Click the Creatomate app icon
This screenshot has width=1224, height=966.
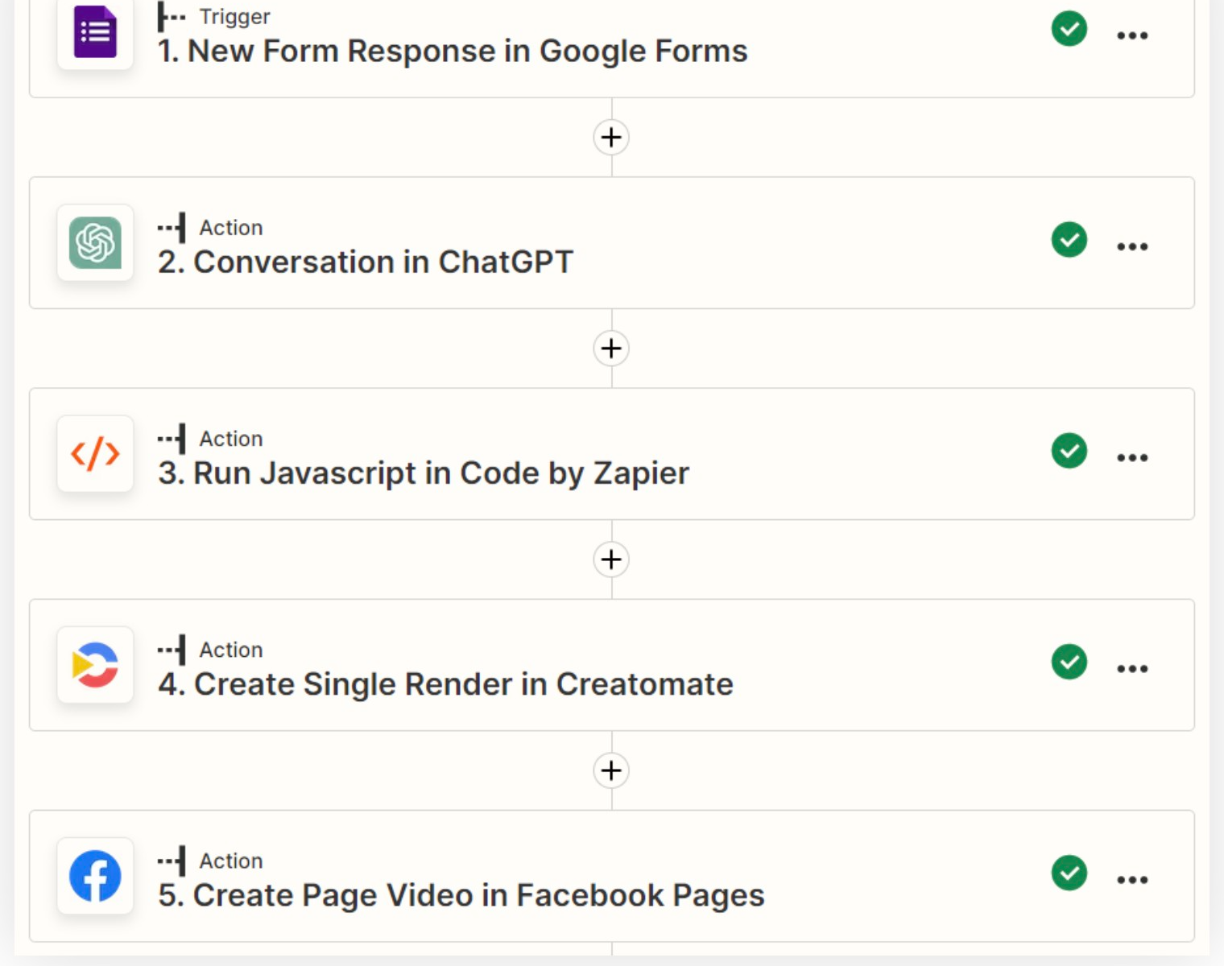(x=95, y=665)
